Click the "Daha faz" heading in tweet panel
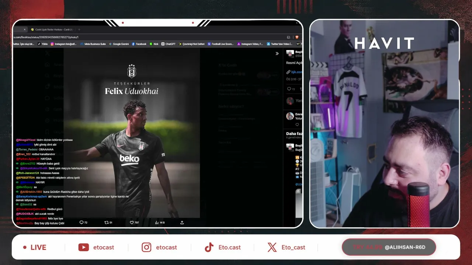This screenshot has width=472, height=265. (294, 134)
